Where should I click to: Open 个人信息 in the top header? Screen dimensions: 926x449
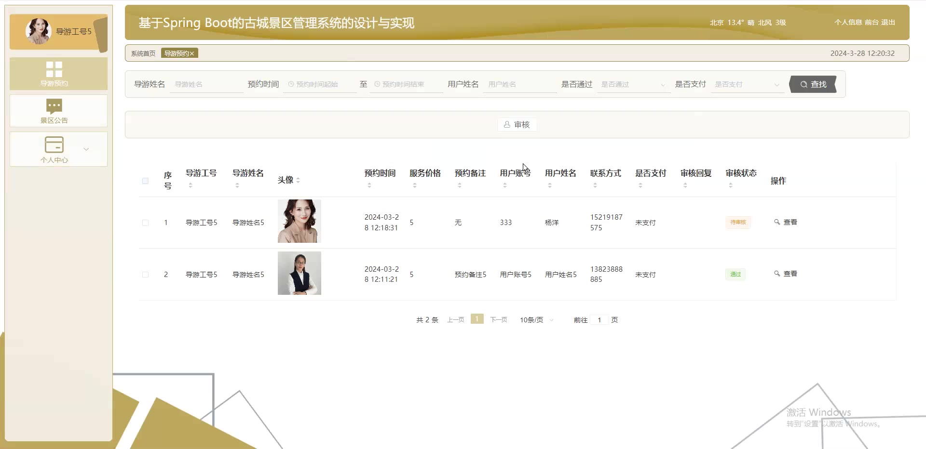click(848, 22)
